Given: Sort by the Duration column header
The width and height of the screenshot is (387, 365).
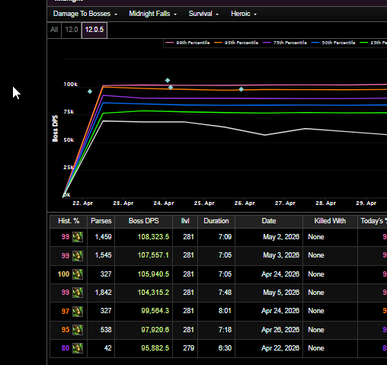Looking at the screenshot, I should (x=216, y=221).
